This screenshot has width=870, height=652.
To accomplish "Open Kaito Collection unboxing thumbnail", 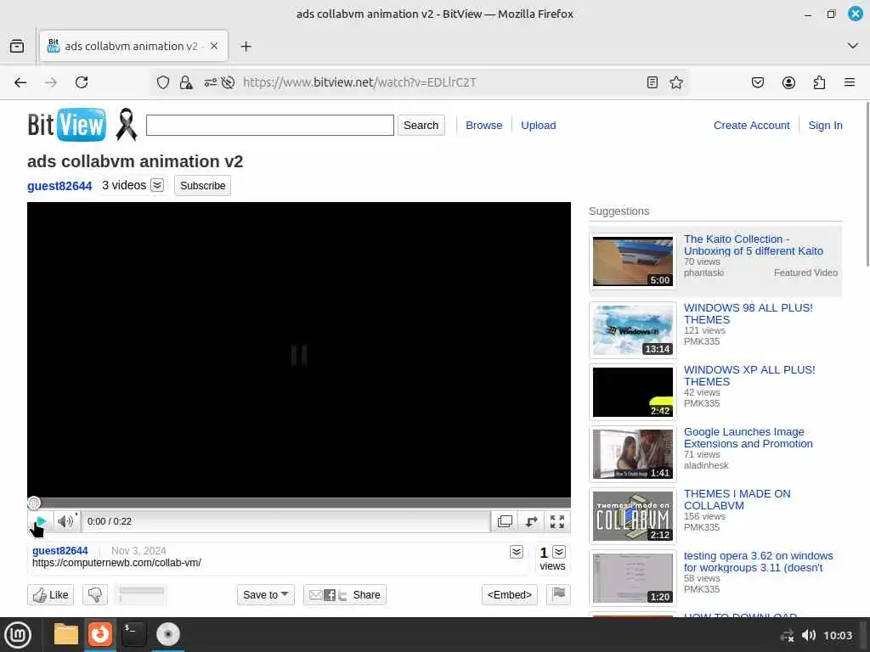I will pyautogui.click(x=632, y=261).
